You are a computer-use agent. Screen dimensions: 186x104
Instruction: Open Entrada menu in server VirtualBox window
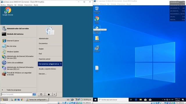click(20, 5)
